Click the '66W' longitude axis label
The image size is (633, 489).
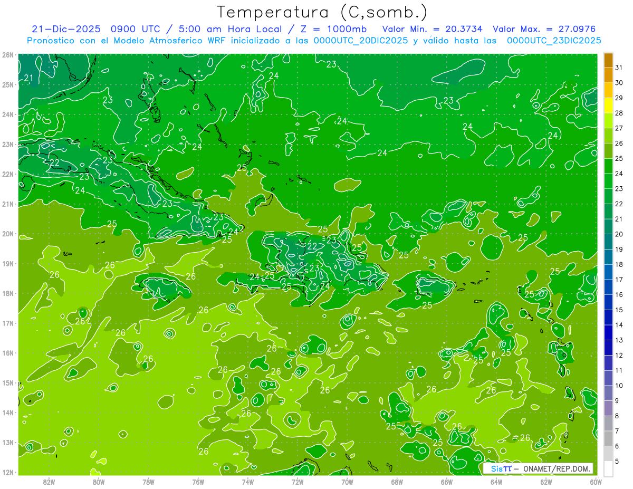446,481
